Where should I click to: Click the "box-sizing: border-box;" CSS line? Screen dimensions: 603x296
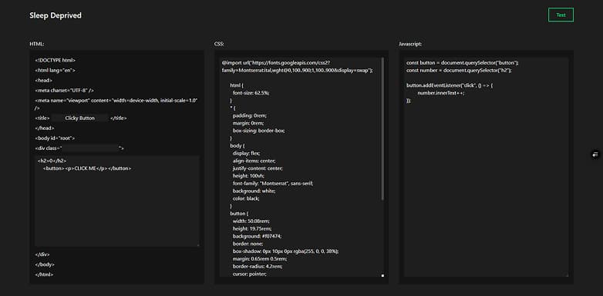259,131
